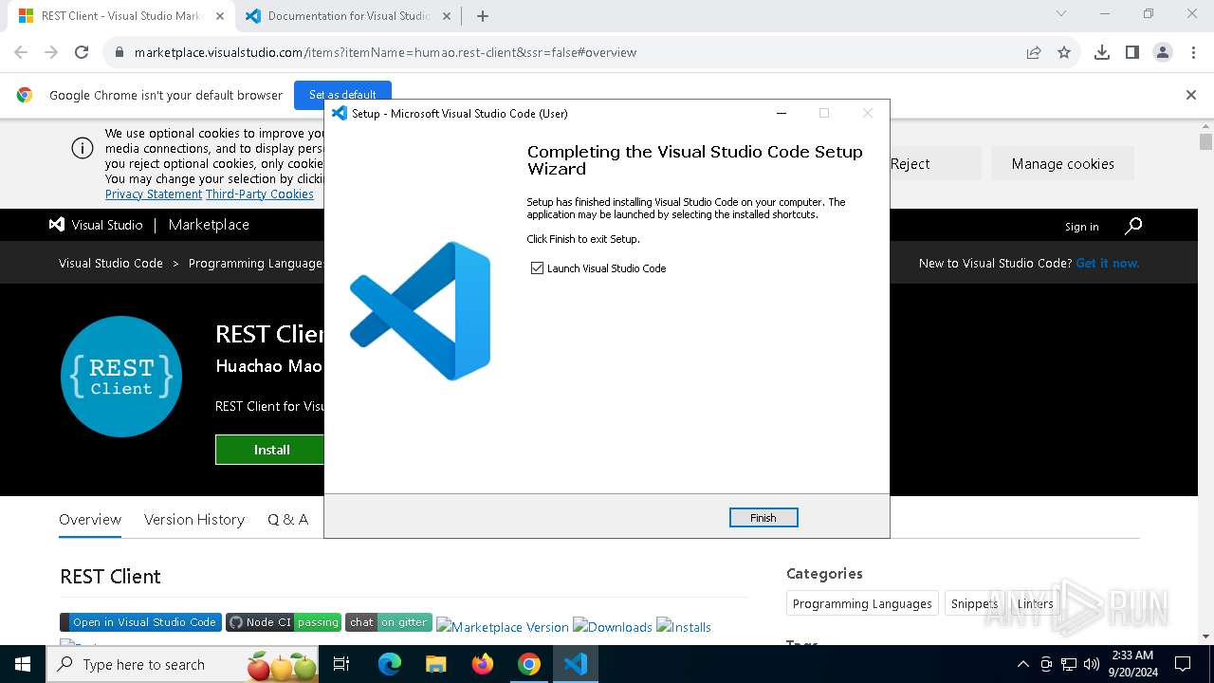Show hidden system tray icons
Viewport: 1214px width, 683px height.
click(1022, 664)
